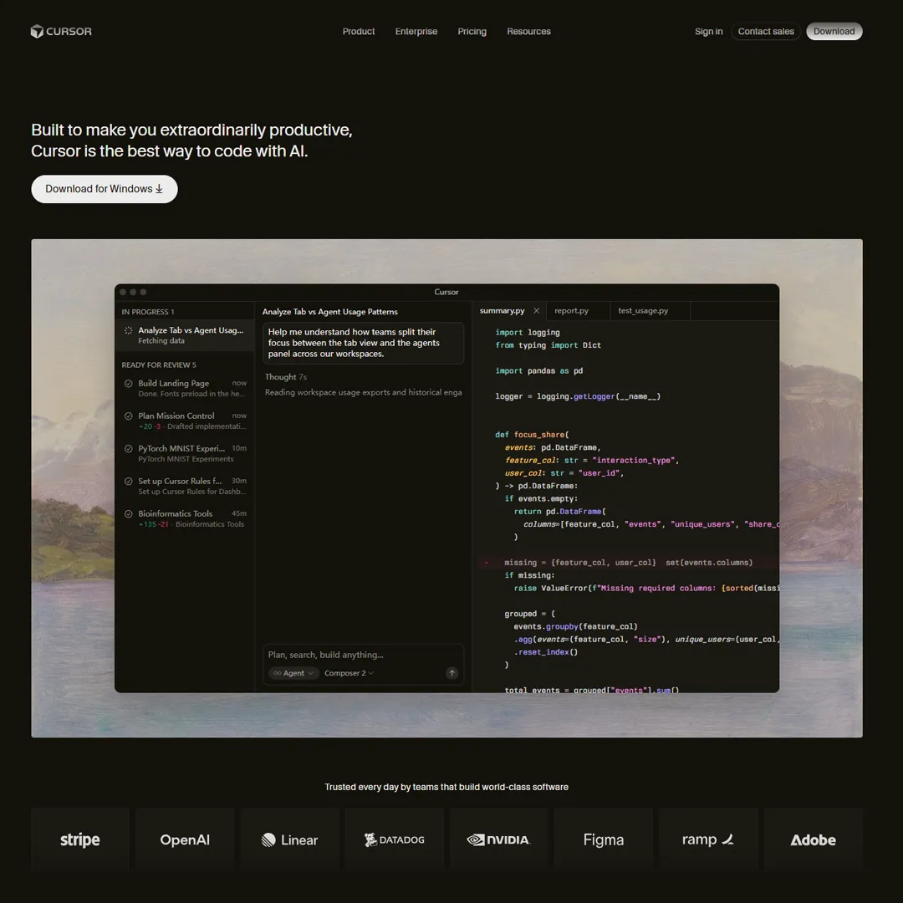
Task: Click the NVIDIA logo card
Action: click(498, 839)
